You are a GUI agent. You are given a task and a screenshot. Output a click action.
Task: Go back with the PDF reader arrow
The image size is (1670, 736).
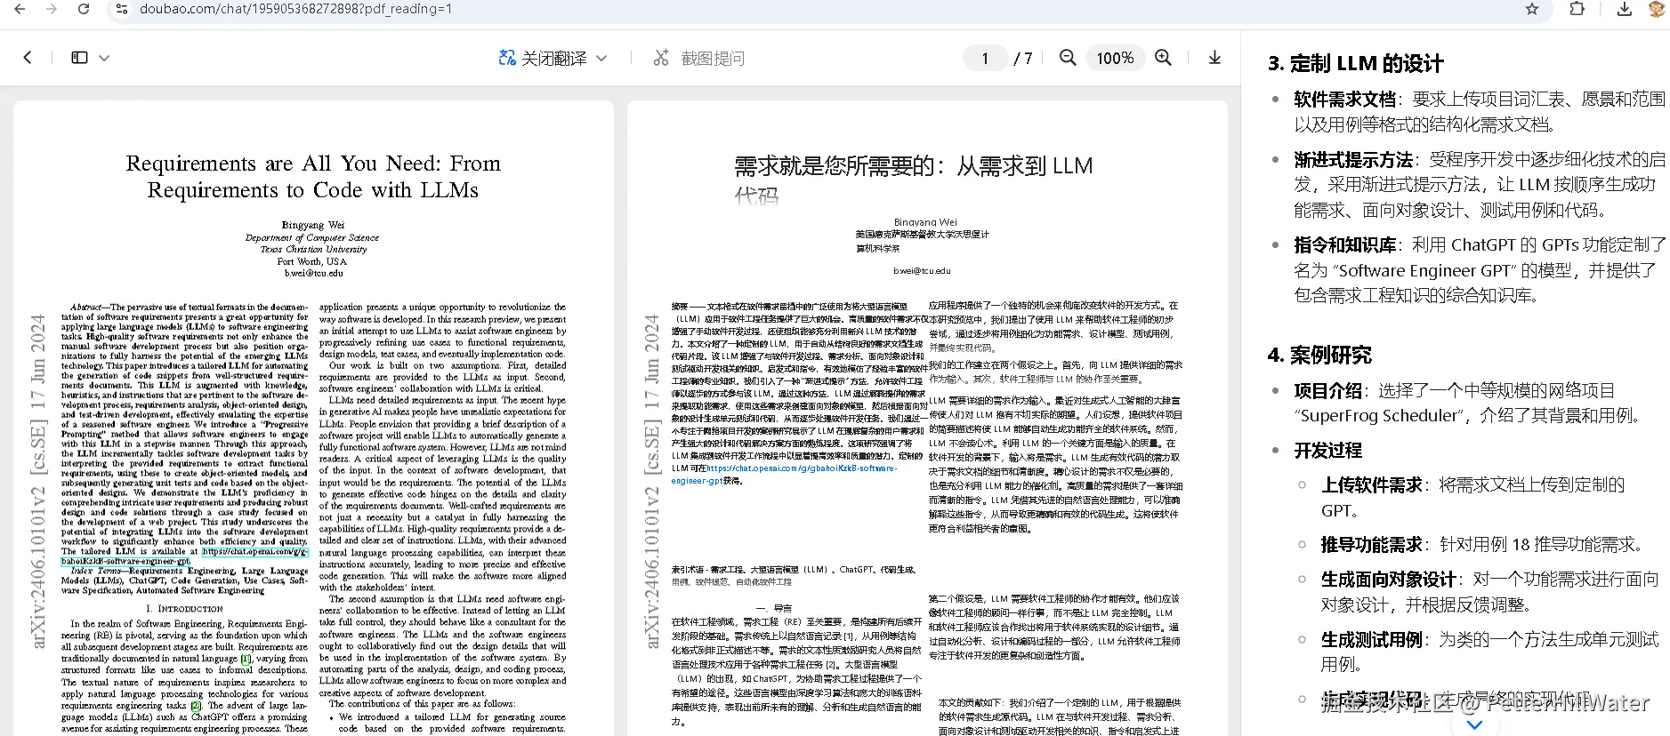tap(28, 58)
